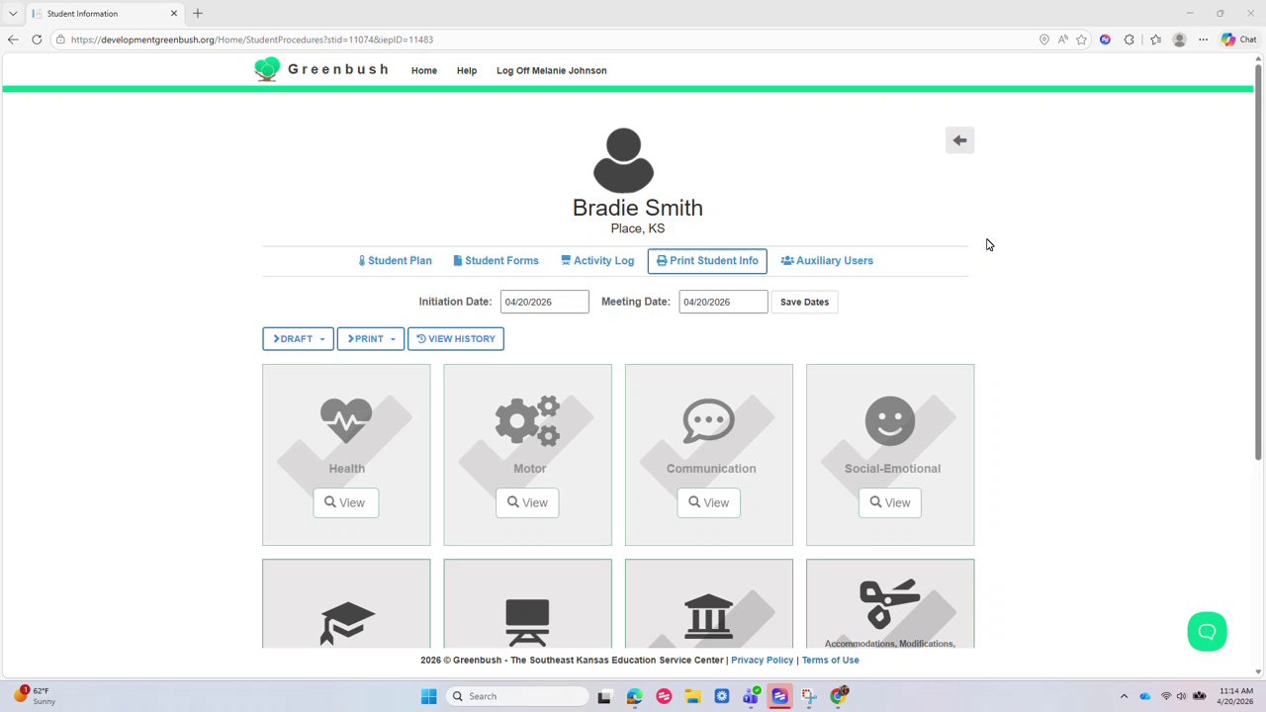Click the Motor gears icon
Image resolution: width=1266 pixels, height=712 pixels.
tap(527, 420)
